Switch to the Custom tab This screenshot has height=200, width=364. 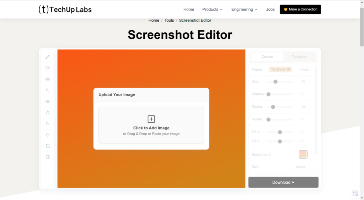click(267, 57)
